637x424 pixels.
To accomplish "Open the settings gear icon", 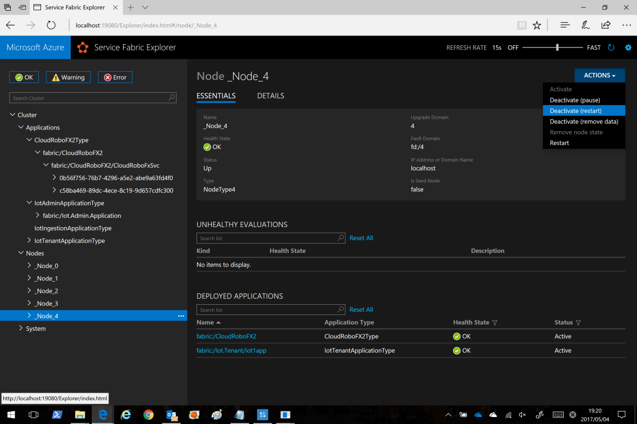I will 628,47.
